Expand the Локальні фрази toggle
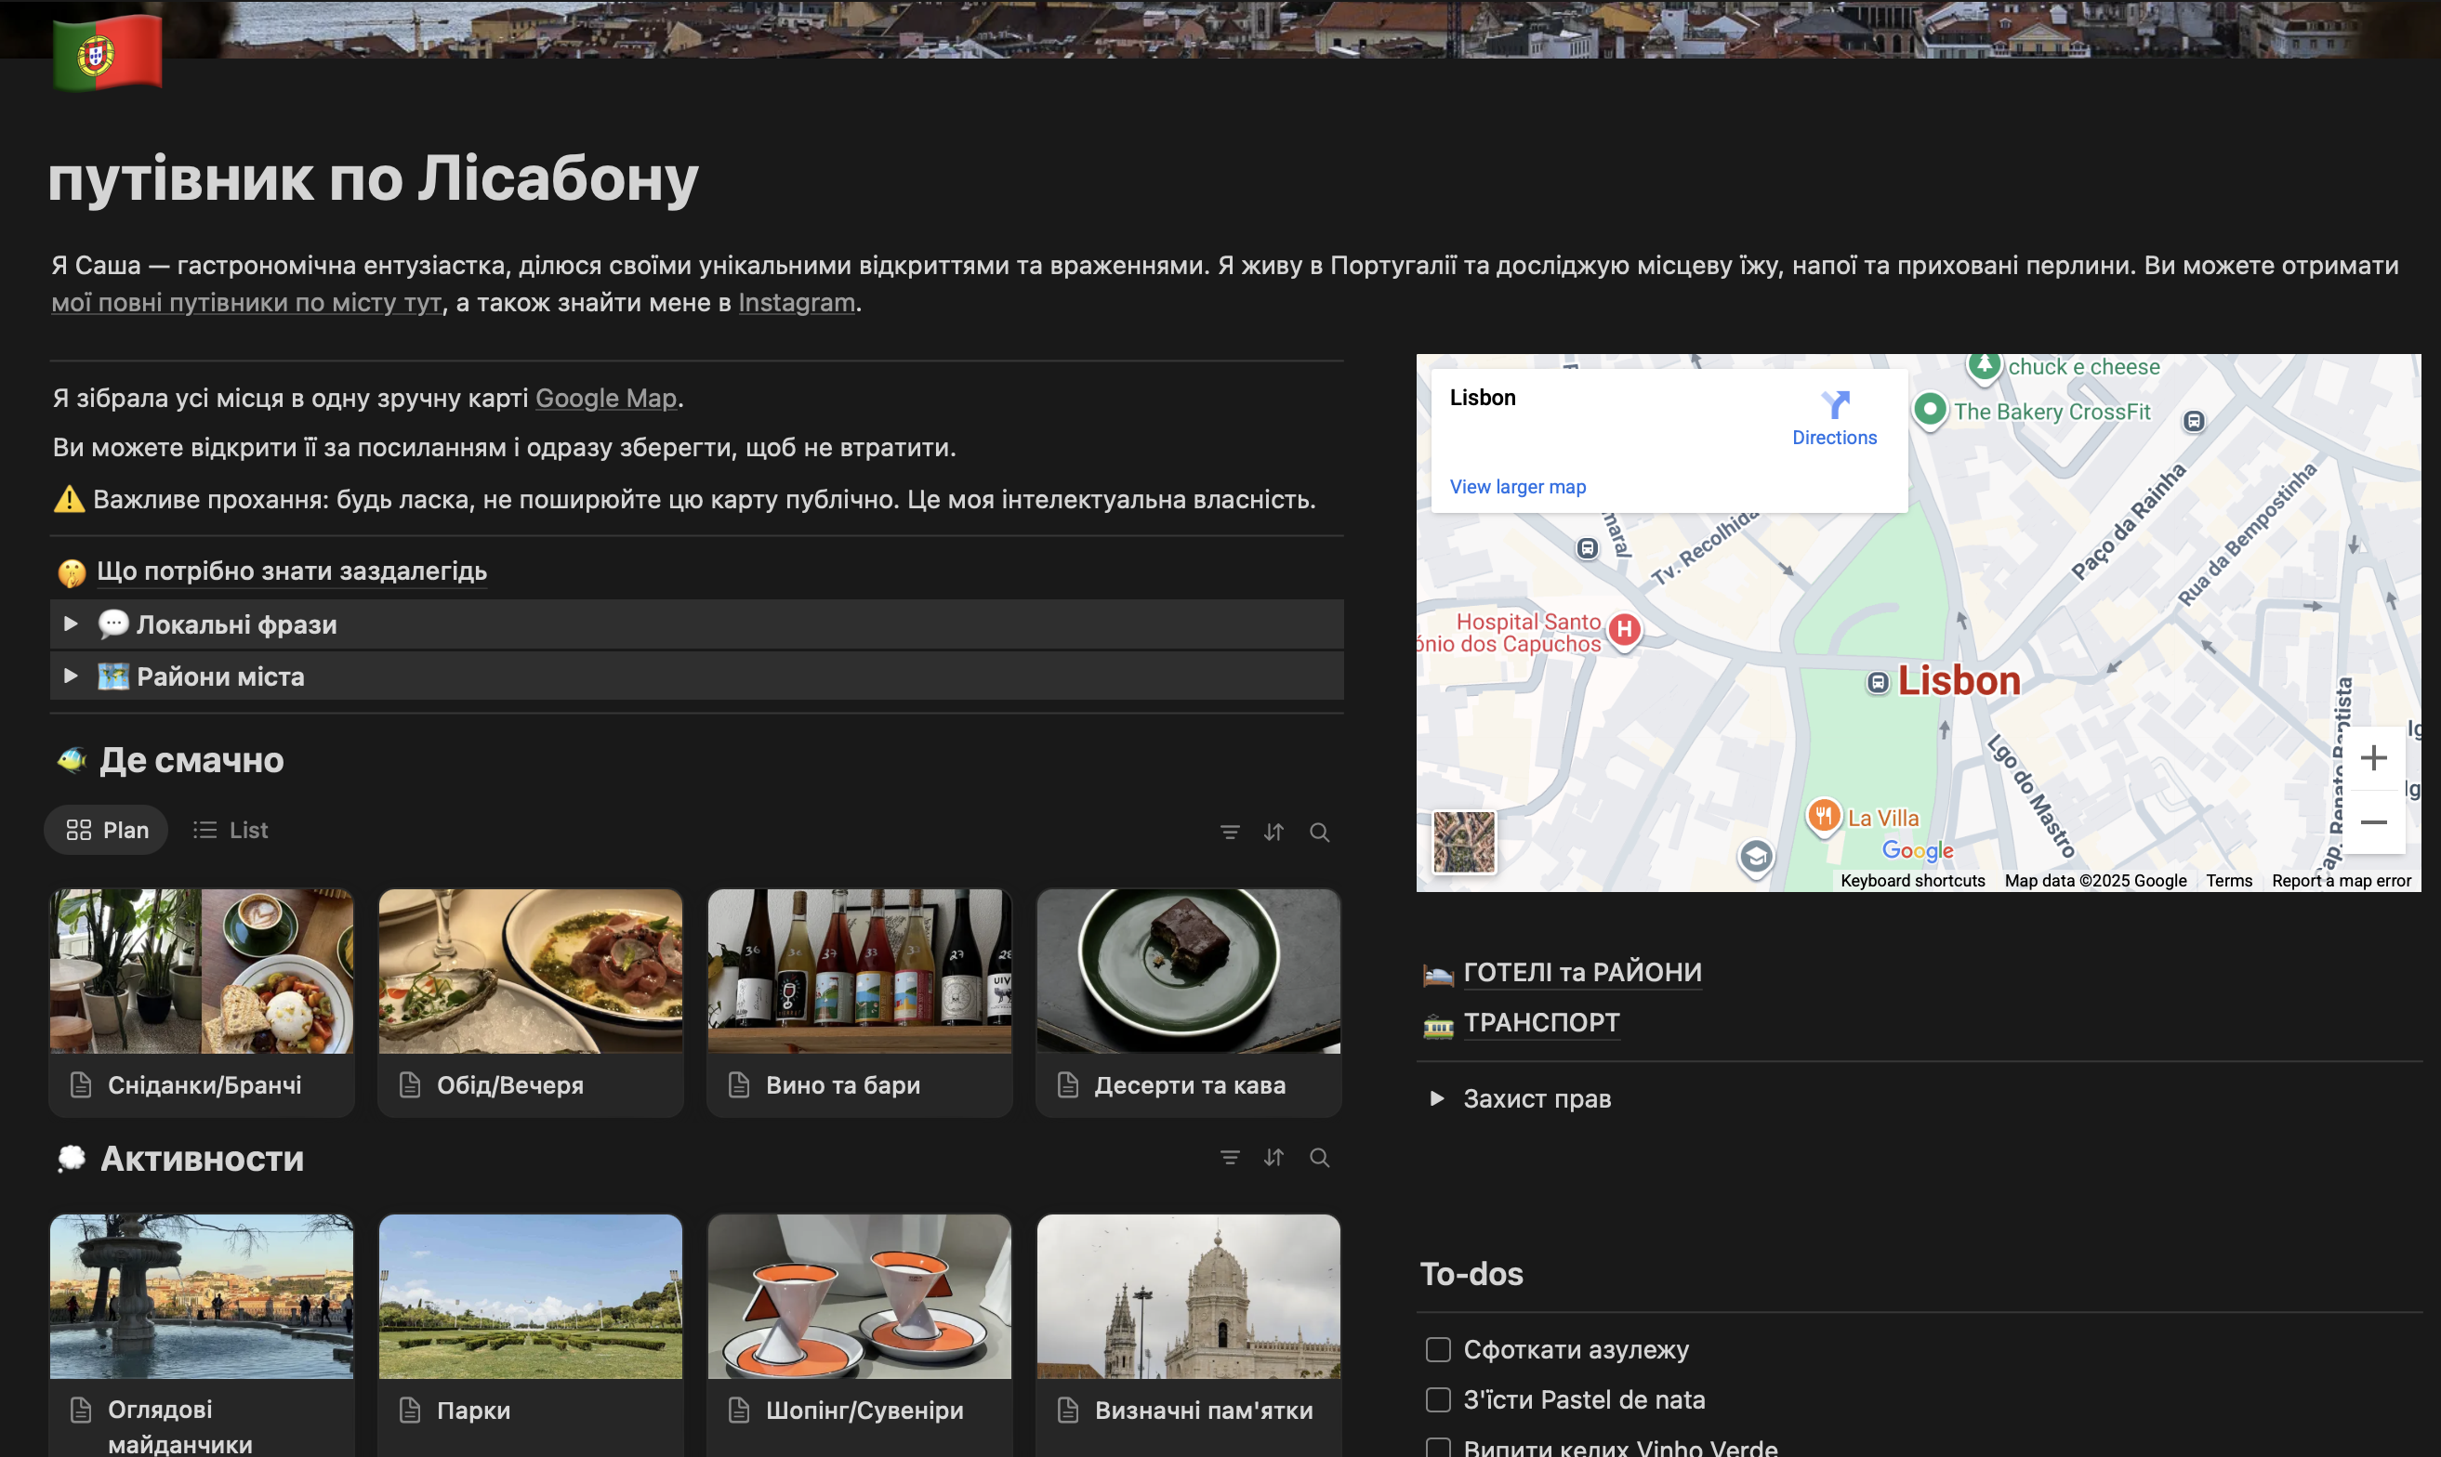 tap(71, 624)
